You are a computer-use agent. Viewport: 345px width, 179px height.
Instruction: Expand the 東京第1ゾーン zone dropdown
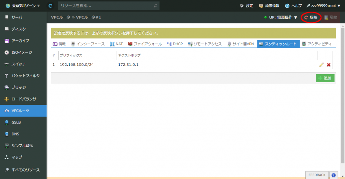pos(23,6)
